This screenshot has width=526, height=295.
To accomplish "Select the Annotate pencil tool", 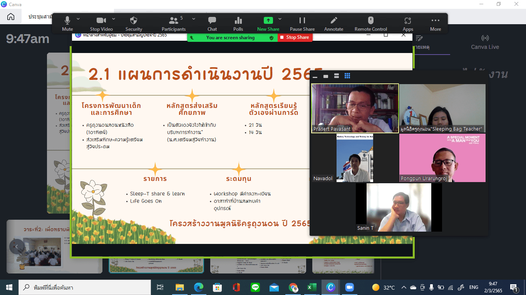I will 334,24.
